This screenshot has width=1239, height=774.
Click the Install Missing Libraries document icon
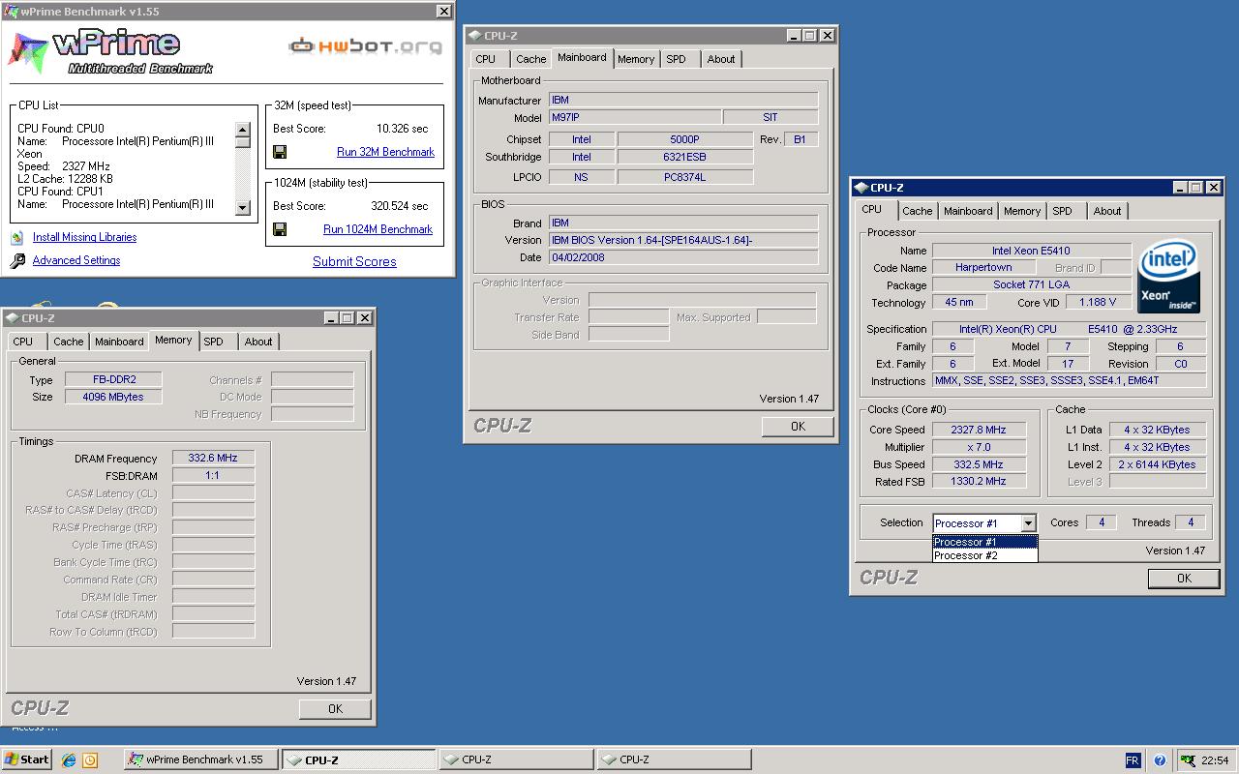click(17, 237)
